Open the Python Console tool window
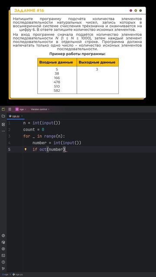 [3, 235]
